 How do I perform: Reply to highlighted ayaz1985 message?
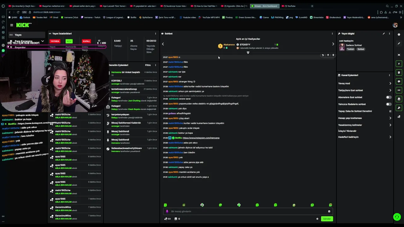(323, 55)
